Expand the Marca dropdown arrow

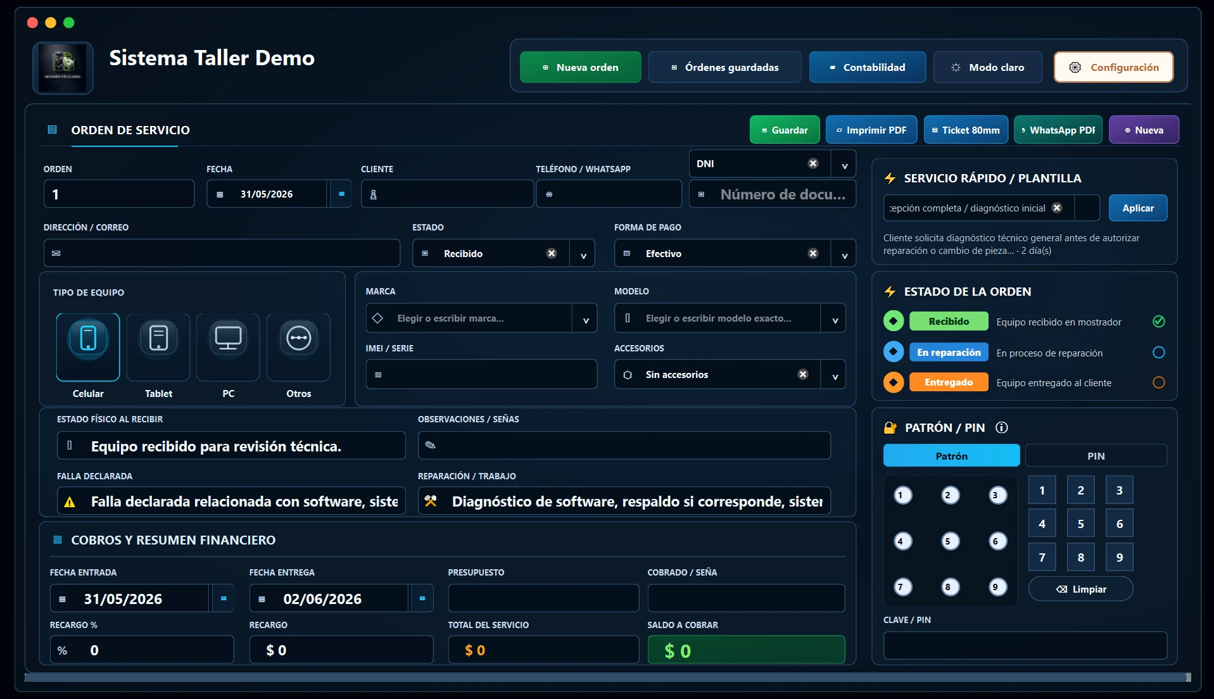point(585,318)
